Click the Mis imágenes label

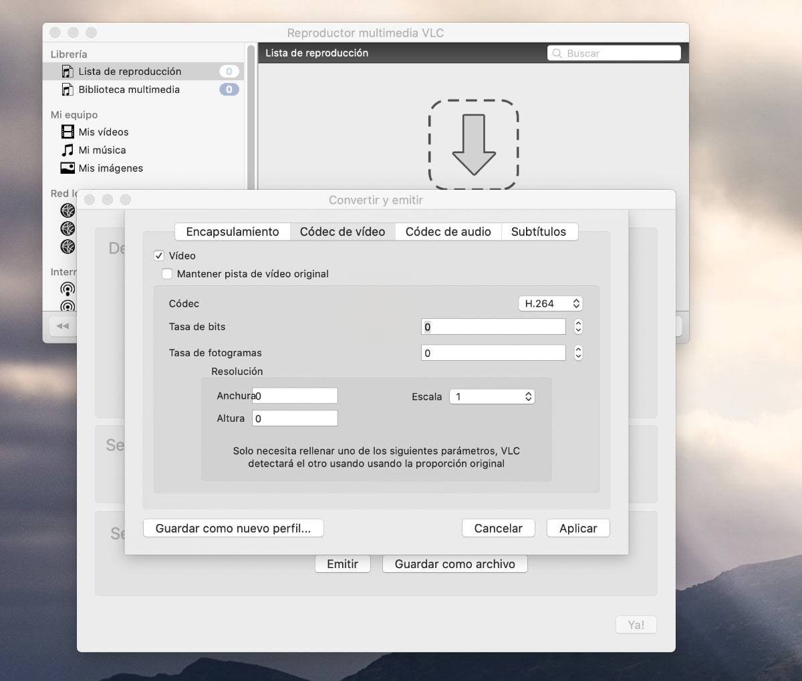coord(111,168)
